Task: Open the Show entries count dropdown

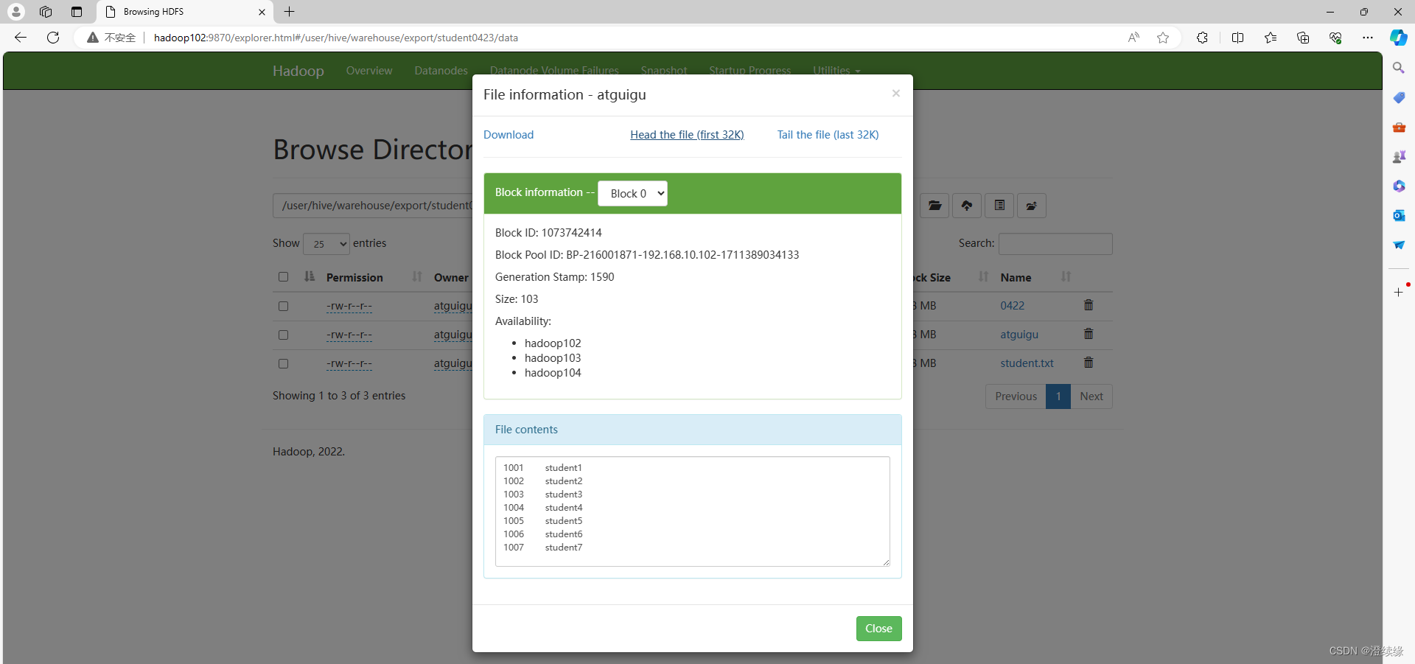Action: (326, 244)
